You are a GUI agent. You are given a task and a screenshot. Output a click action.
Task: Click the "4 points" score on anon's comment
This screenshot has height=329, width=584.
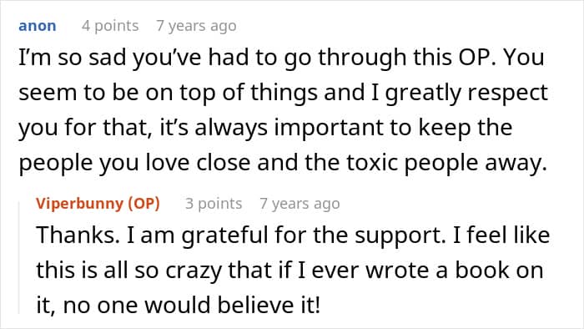tap(110, 26)
